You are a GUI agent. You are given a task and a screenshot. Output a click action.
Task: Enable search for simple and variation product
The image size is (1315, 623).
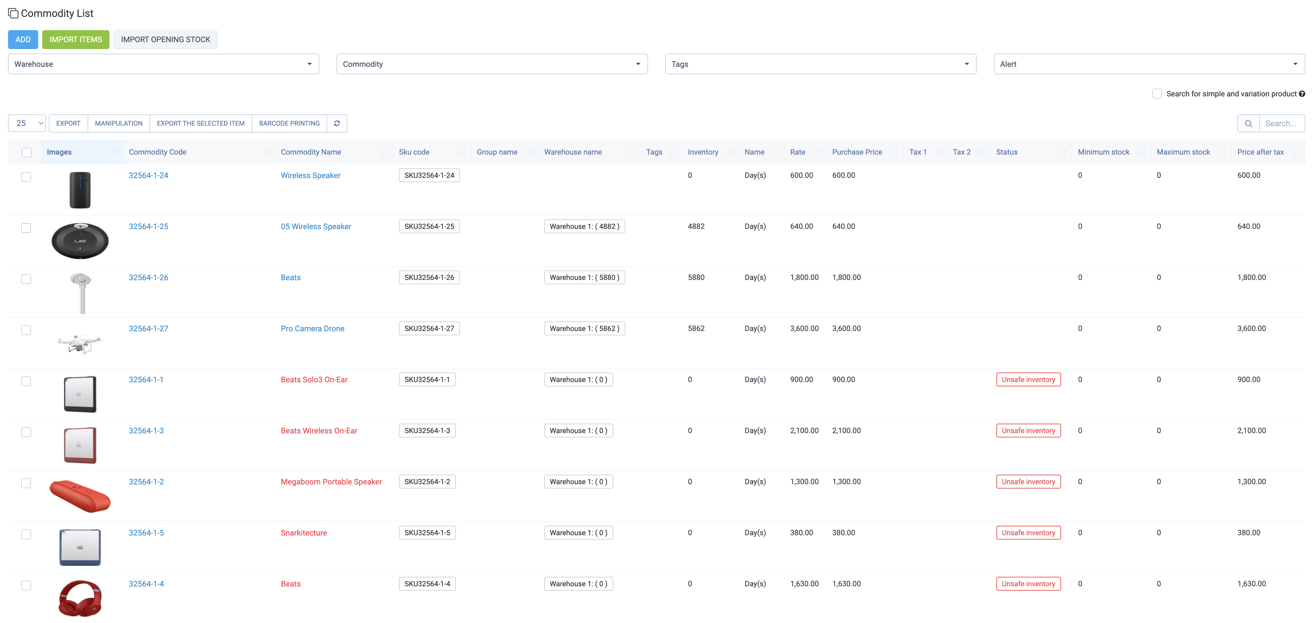tap(1157, 94)
